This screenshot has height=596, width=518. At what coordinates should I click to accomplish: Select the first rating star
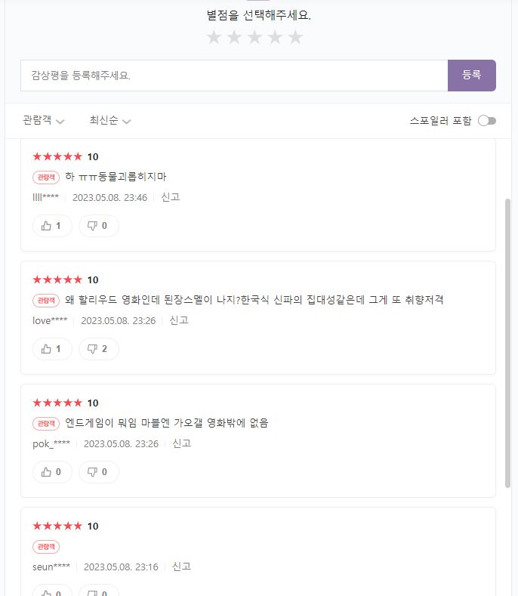pyautogui.click(x=214, y=37)
